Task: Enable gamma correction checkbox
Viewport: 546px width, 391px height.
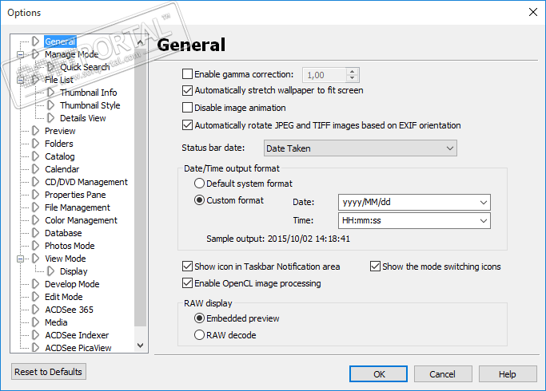Action: pos(188,75)
